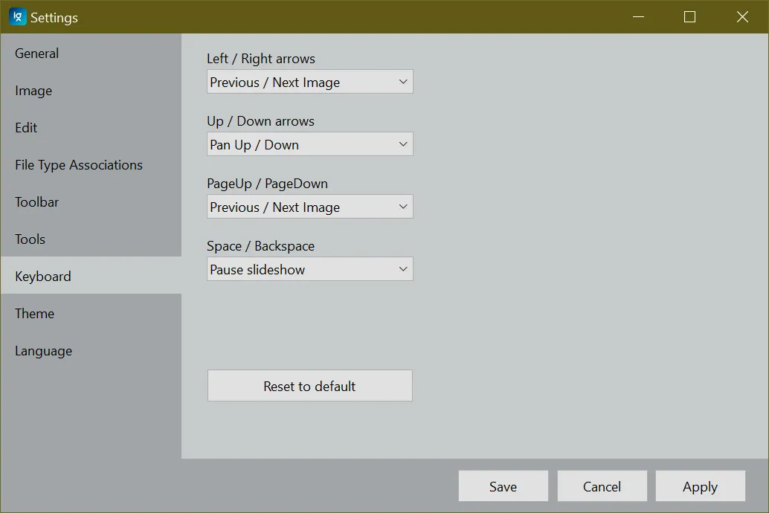The width and height of the screenshot is (769, 513).
Task: Expand the Left / Right arrows dropdown
Action: 310,82
